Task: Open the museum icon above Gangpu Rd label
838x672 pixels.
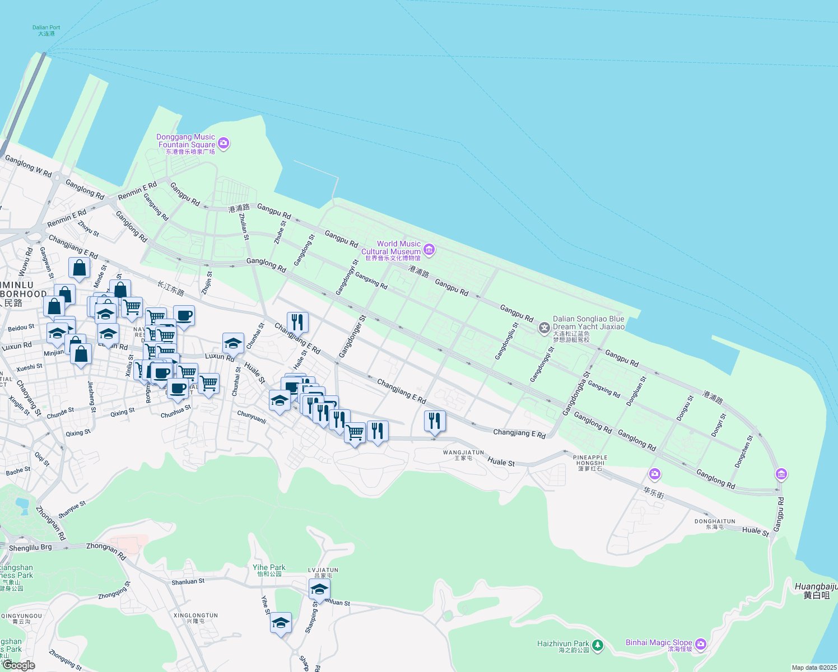Action: [781, 474]
